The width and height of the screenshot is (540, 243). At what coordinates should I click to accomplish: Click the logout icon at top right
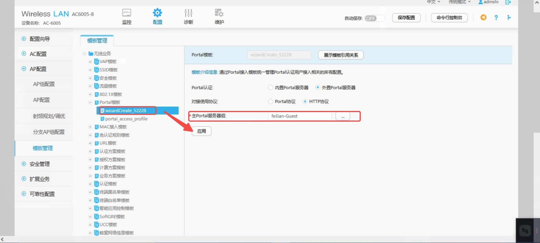click(x=508, y=2)
